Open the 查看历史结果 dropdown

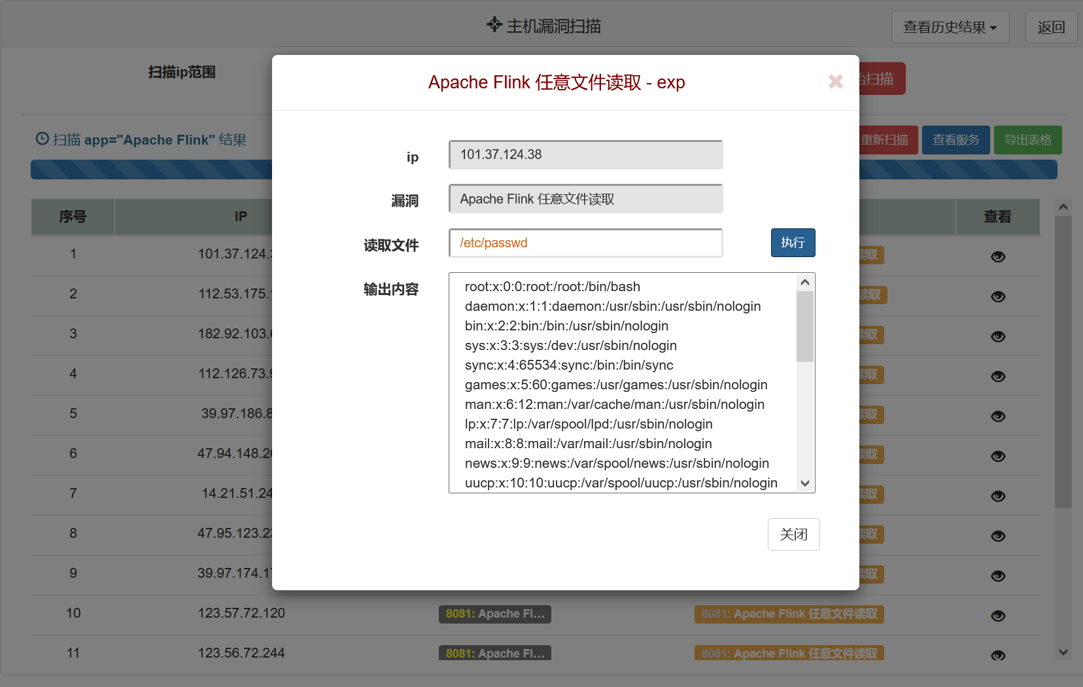950,27
